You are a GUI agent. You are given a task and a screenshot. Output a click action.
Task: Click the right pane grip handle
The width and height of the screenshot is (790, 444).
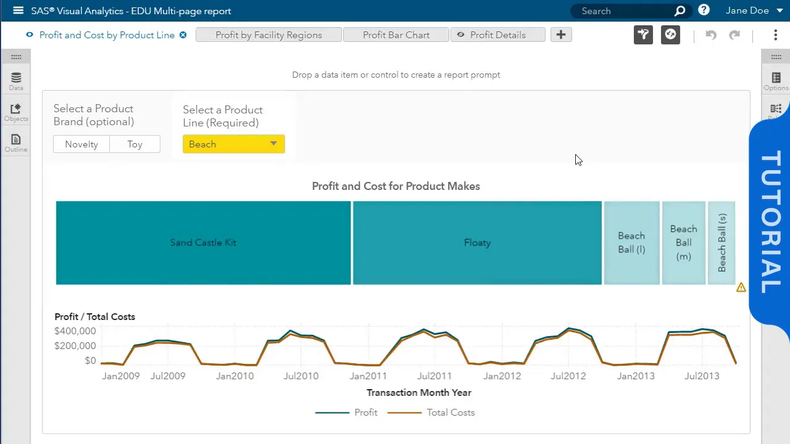[776, 57]
